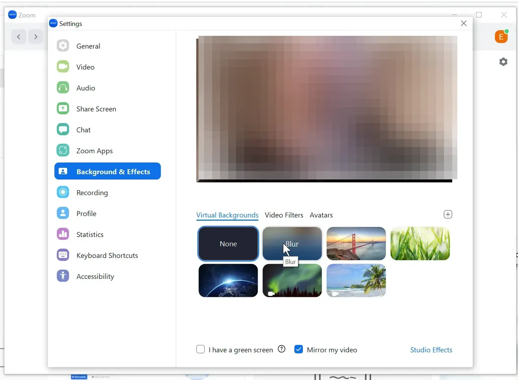The width and height of the screenshot is (518, 380).
Task: Click the Recording label in the sidebar
Action: point(92,193)
